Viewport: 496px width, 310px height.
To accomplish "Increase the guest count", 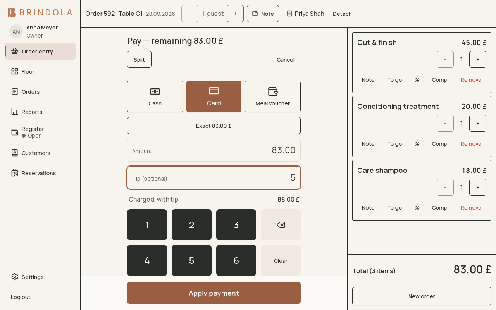I will tap(235, 14).
